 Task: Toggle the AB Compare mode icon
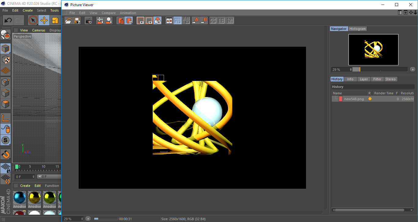(x=169, y=21)
